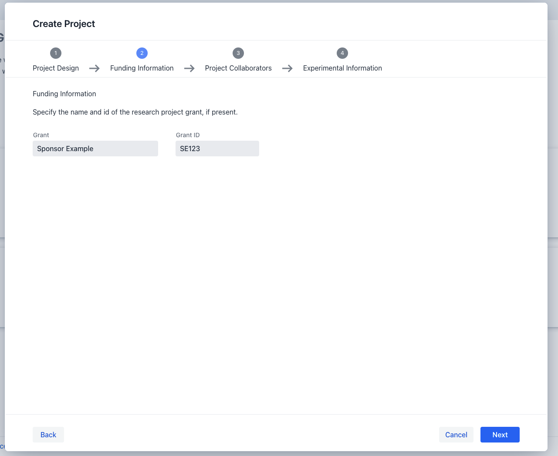Focus the Grant field with Sponsor Example
The image size is (558, 456).
[95, 149]
